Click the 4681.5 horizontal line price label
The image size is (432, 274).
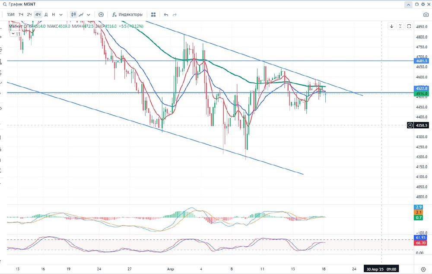(x=421, y=61)
